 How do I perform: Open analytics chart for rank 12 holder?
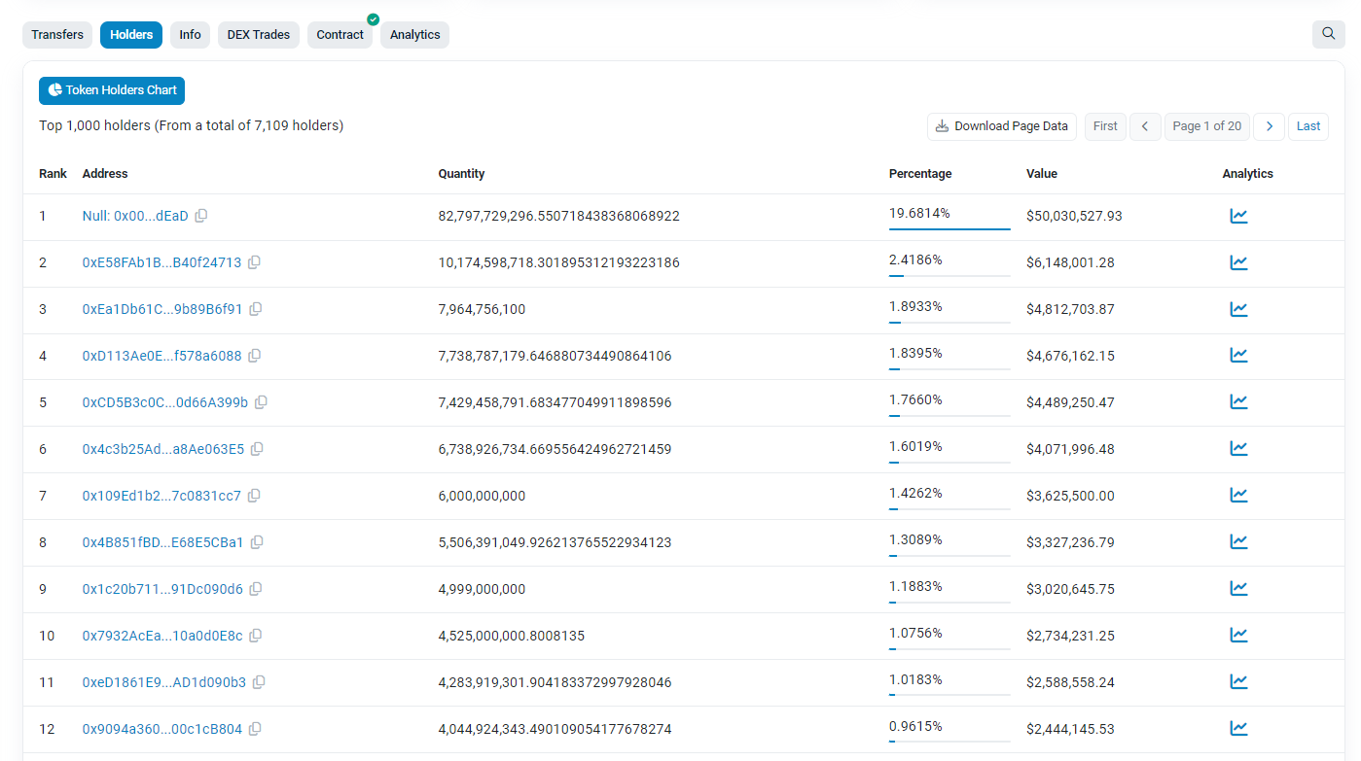pos(1238,728)
